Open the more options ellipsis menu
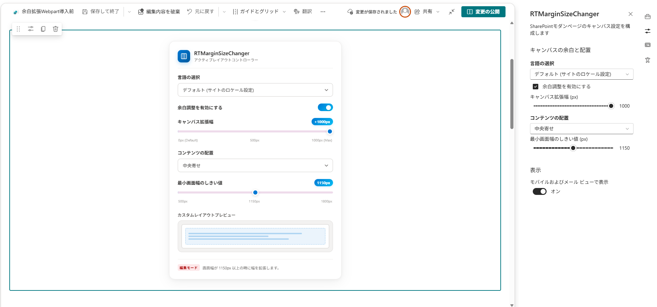Screen dimensions: 657x307 click(x=323, y=12)
